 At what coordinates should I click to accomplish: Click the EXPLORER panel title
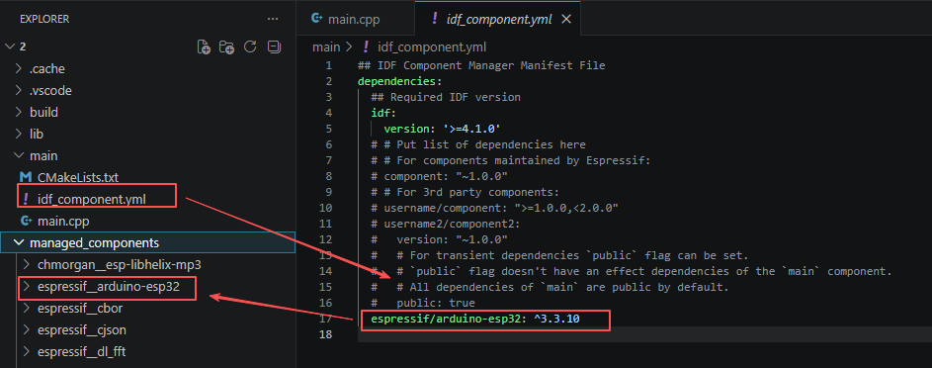pyautogui.click(x=44, y=19)
